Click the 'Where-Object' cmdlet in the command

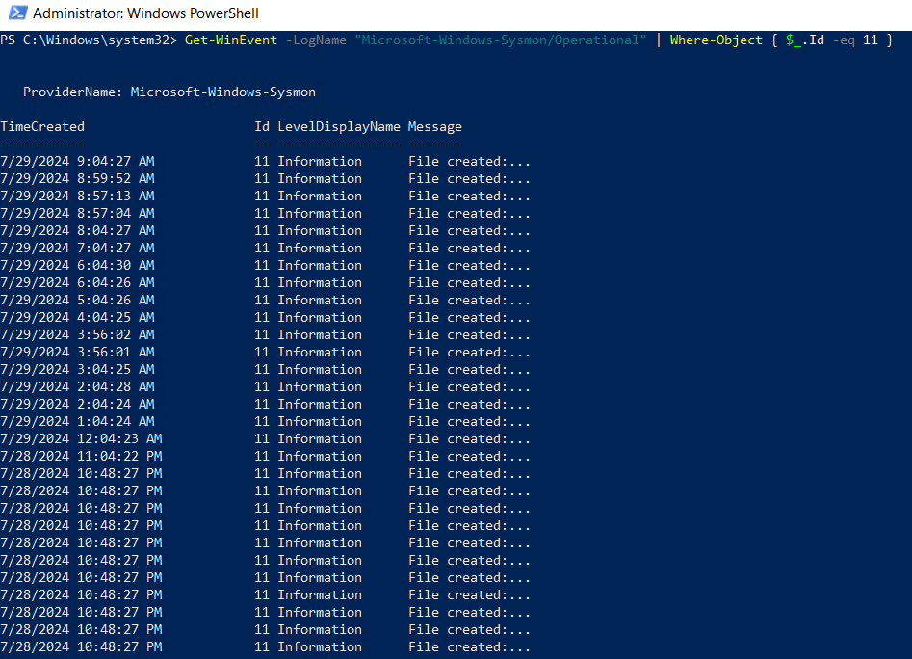coord(716,40)
